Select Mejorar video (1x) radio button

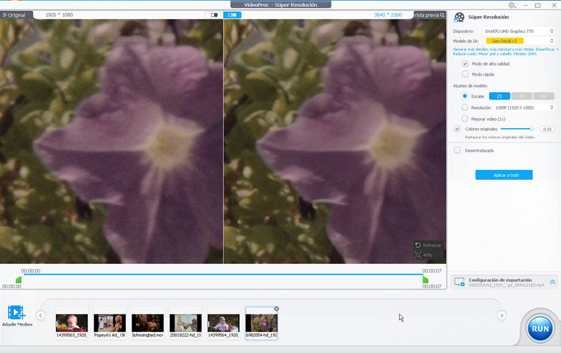click(465, 119)
